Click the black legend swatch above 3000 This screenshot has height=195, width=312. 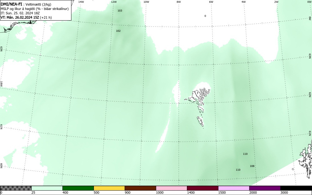[296, 188]
